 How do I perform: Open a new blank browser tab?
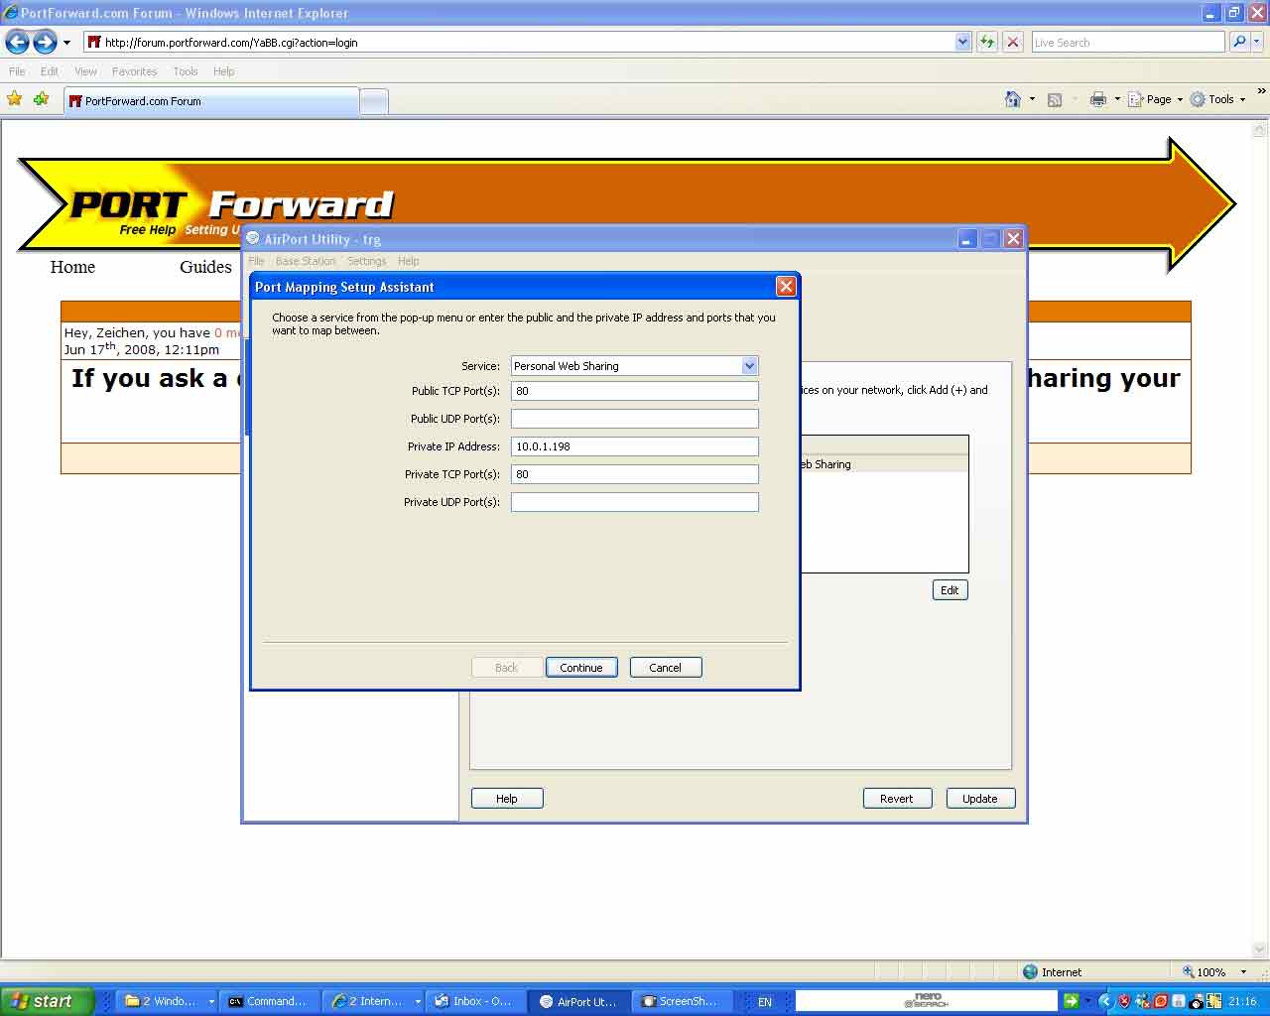pyautogui.click(x=374, y=101)
